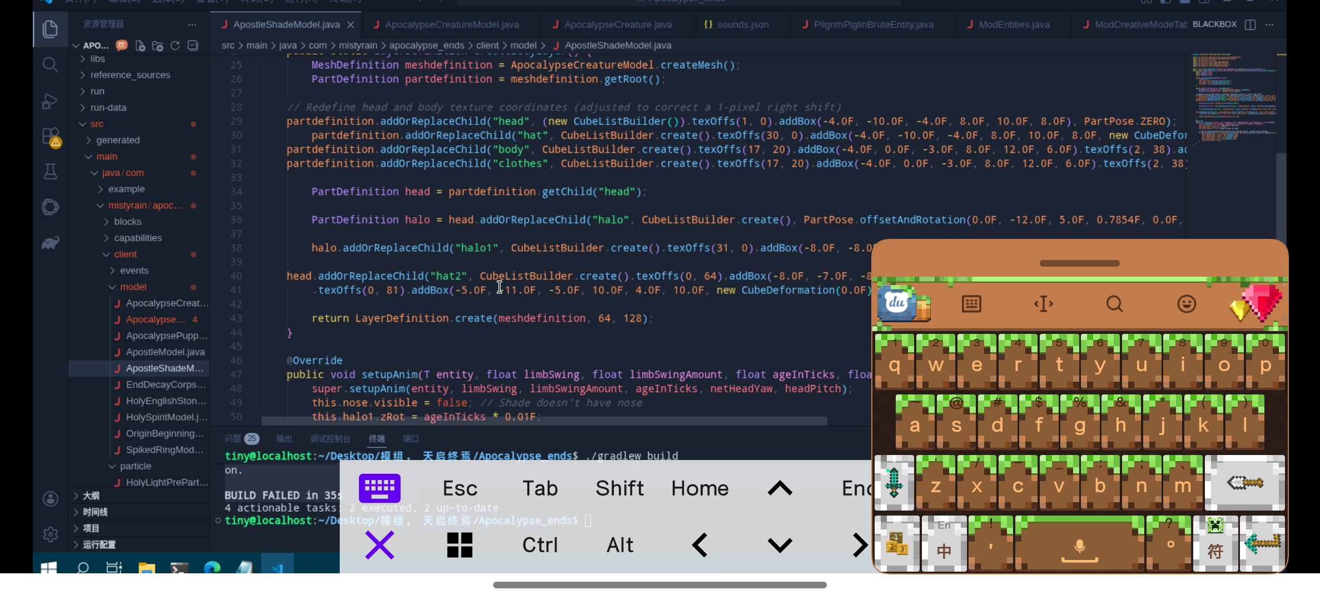Collapse all folders in Explorer

tap(193, 46)
